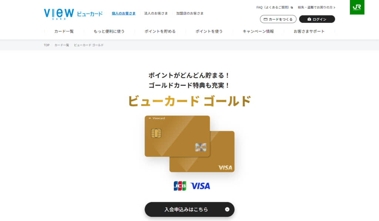The width and height of the screenshot is (379, 221).
Task: Click the gold Viewcard JCB card image
Action: pyautogui.click(x=177, y=136)
